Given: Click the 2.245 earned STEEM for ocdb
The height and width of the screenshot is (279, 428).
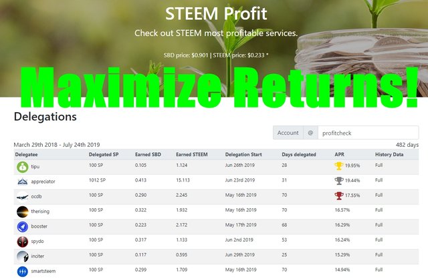Looking at the screenshot, I should point(181,195).
